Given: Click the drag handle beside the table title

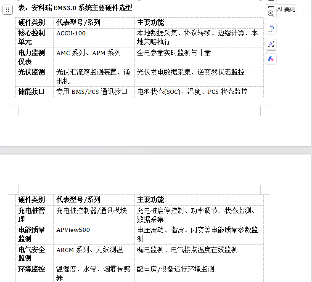Looking at the screenshot, I should coord(7,10).
